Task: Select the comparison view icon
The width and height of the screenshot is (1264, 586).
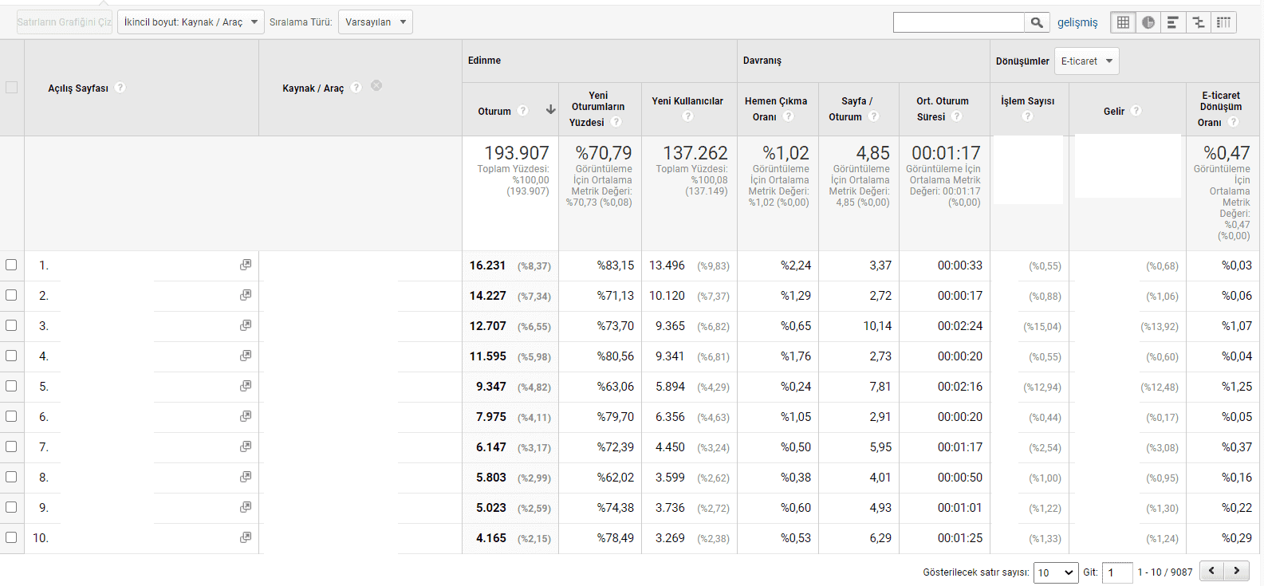Action: [1198, 22]
